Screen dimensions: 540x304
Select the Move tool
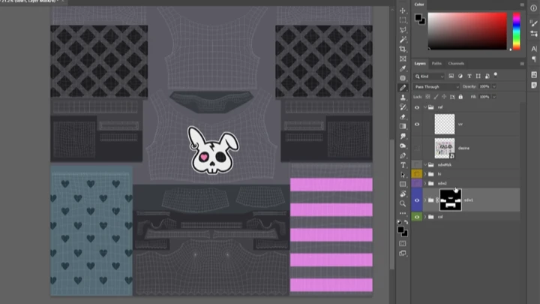[x=403, y=11]
